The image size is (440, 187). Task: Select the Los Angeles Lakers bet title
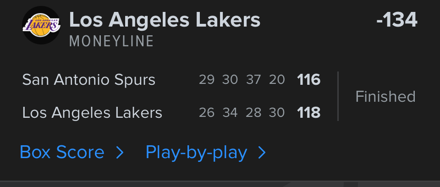point(165,20)
